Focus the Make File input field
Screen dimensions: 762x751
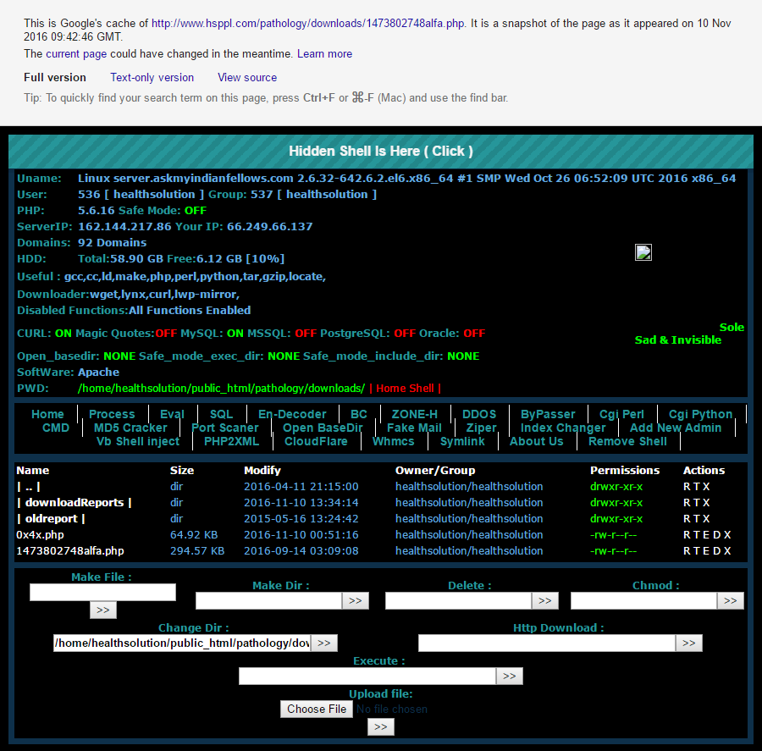[x=102, y=593]
